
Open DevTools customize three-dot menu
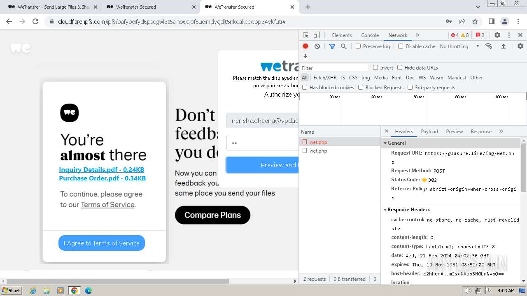[x=509, y=35]
